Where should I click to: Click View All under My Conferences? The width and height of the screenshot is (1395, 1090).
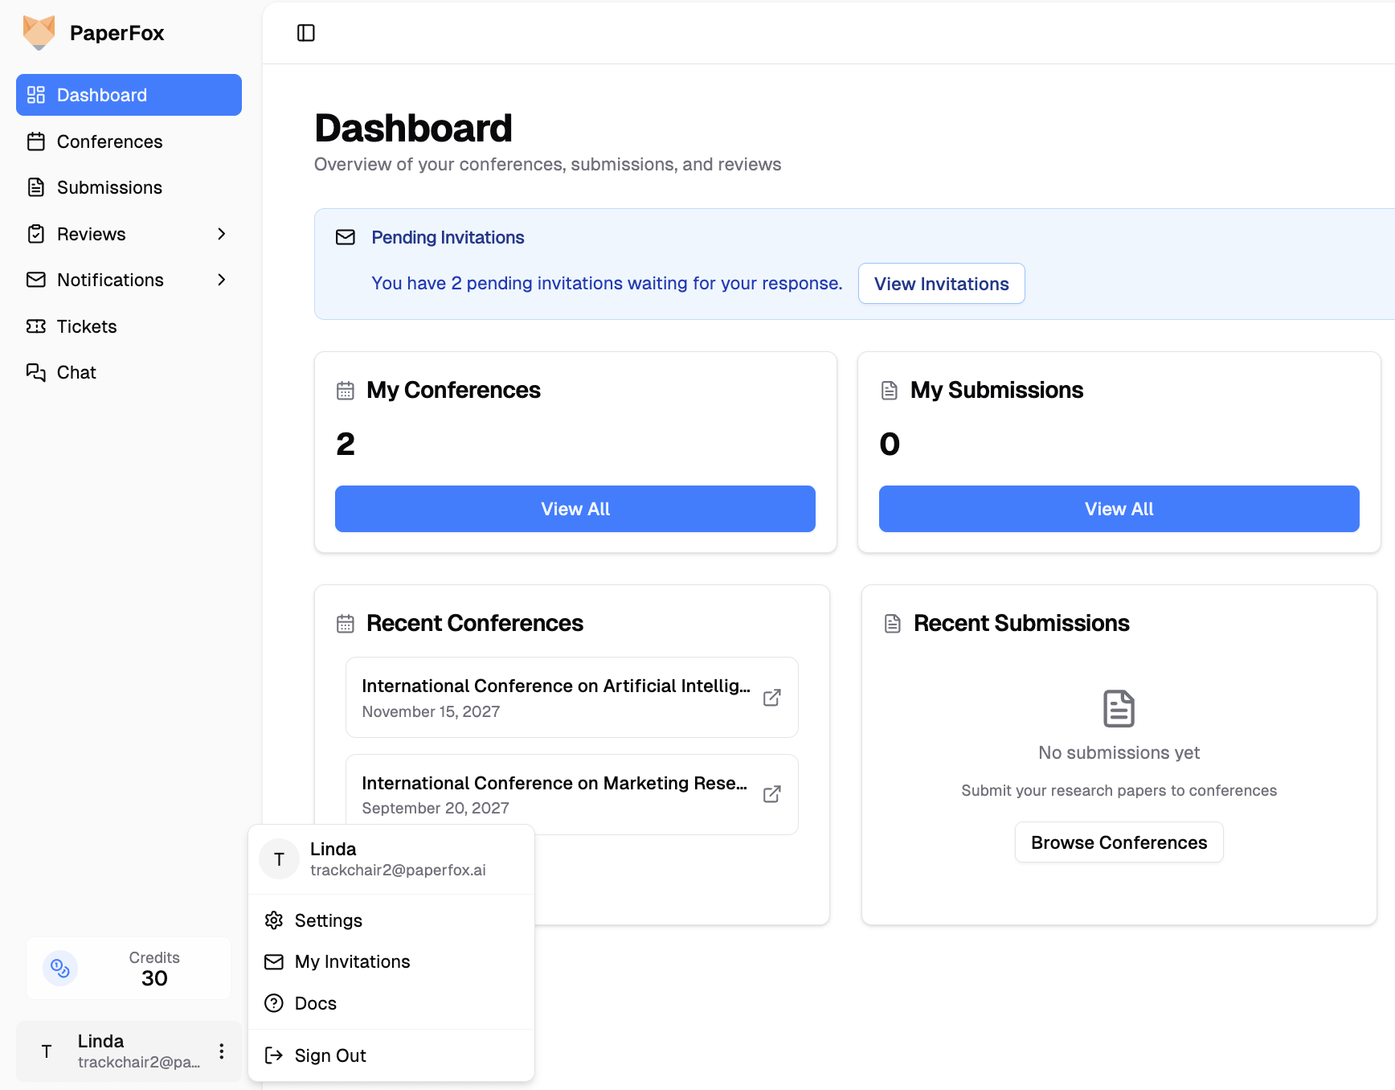pos(575,509)
